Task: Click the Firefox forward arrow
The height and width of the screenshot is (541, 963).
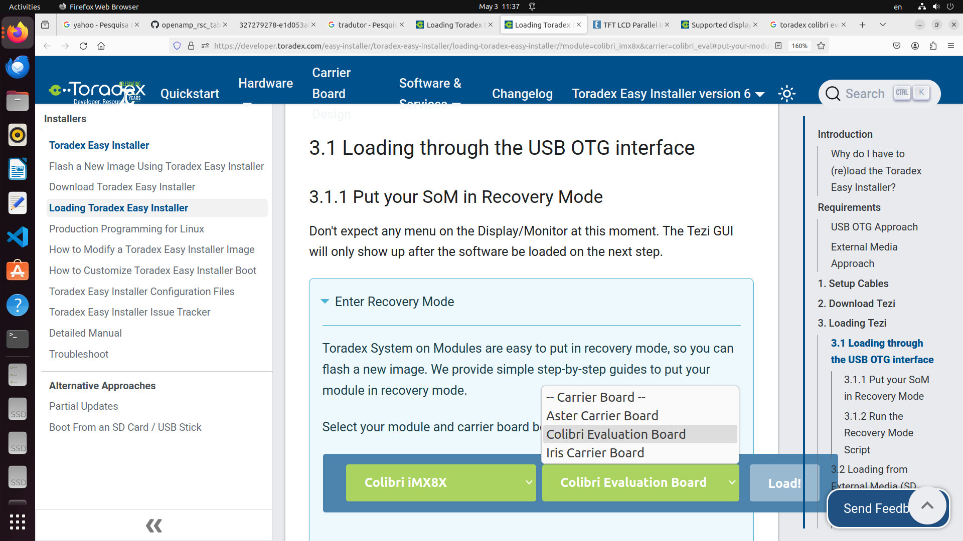Action: (x=65, y=46)
